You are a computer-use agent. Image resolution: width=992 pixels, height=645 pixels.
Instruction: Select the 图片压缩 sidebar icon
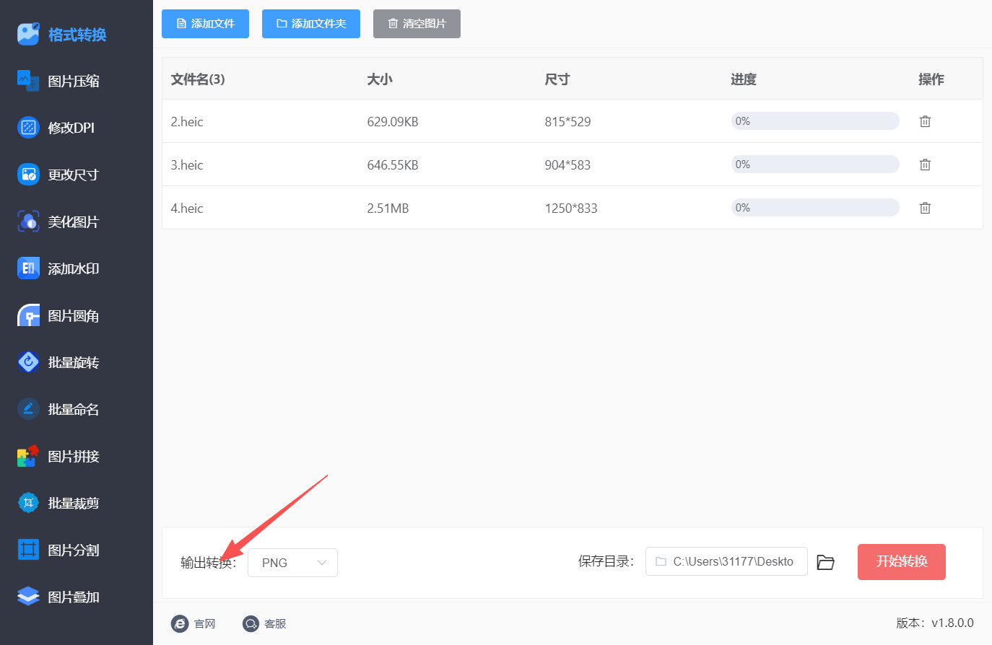click(x=28, y=82)
